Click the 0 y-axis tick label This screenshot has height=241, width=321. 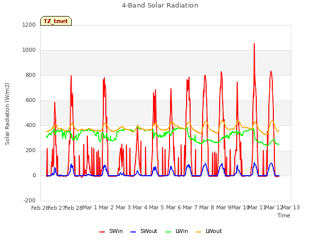[35, 176]
